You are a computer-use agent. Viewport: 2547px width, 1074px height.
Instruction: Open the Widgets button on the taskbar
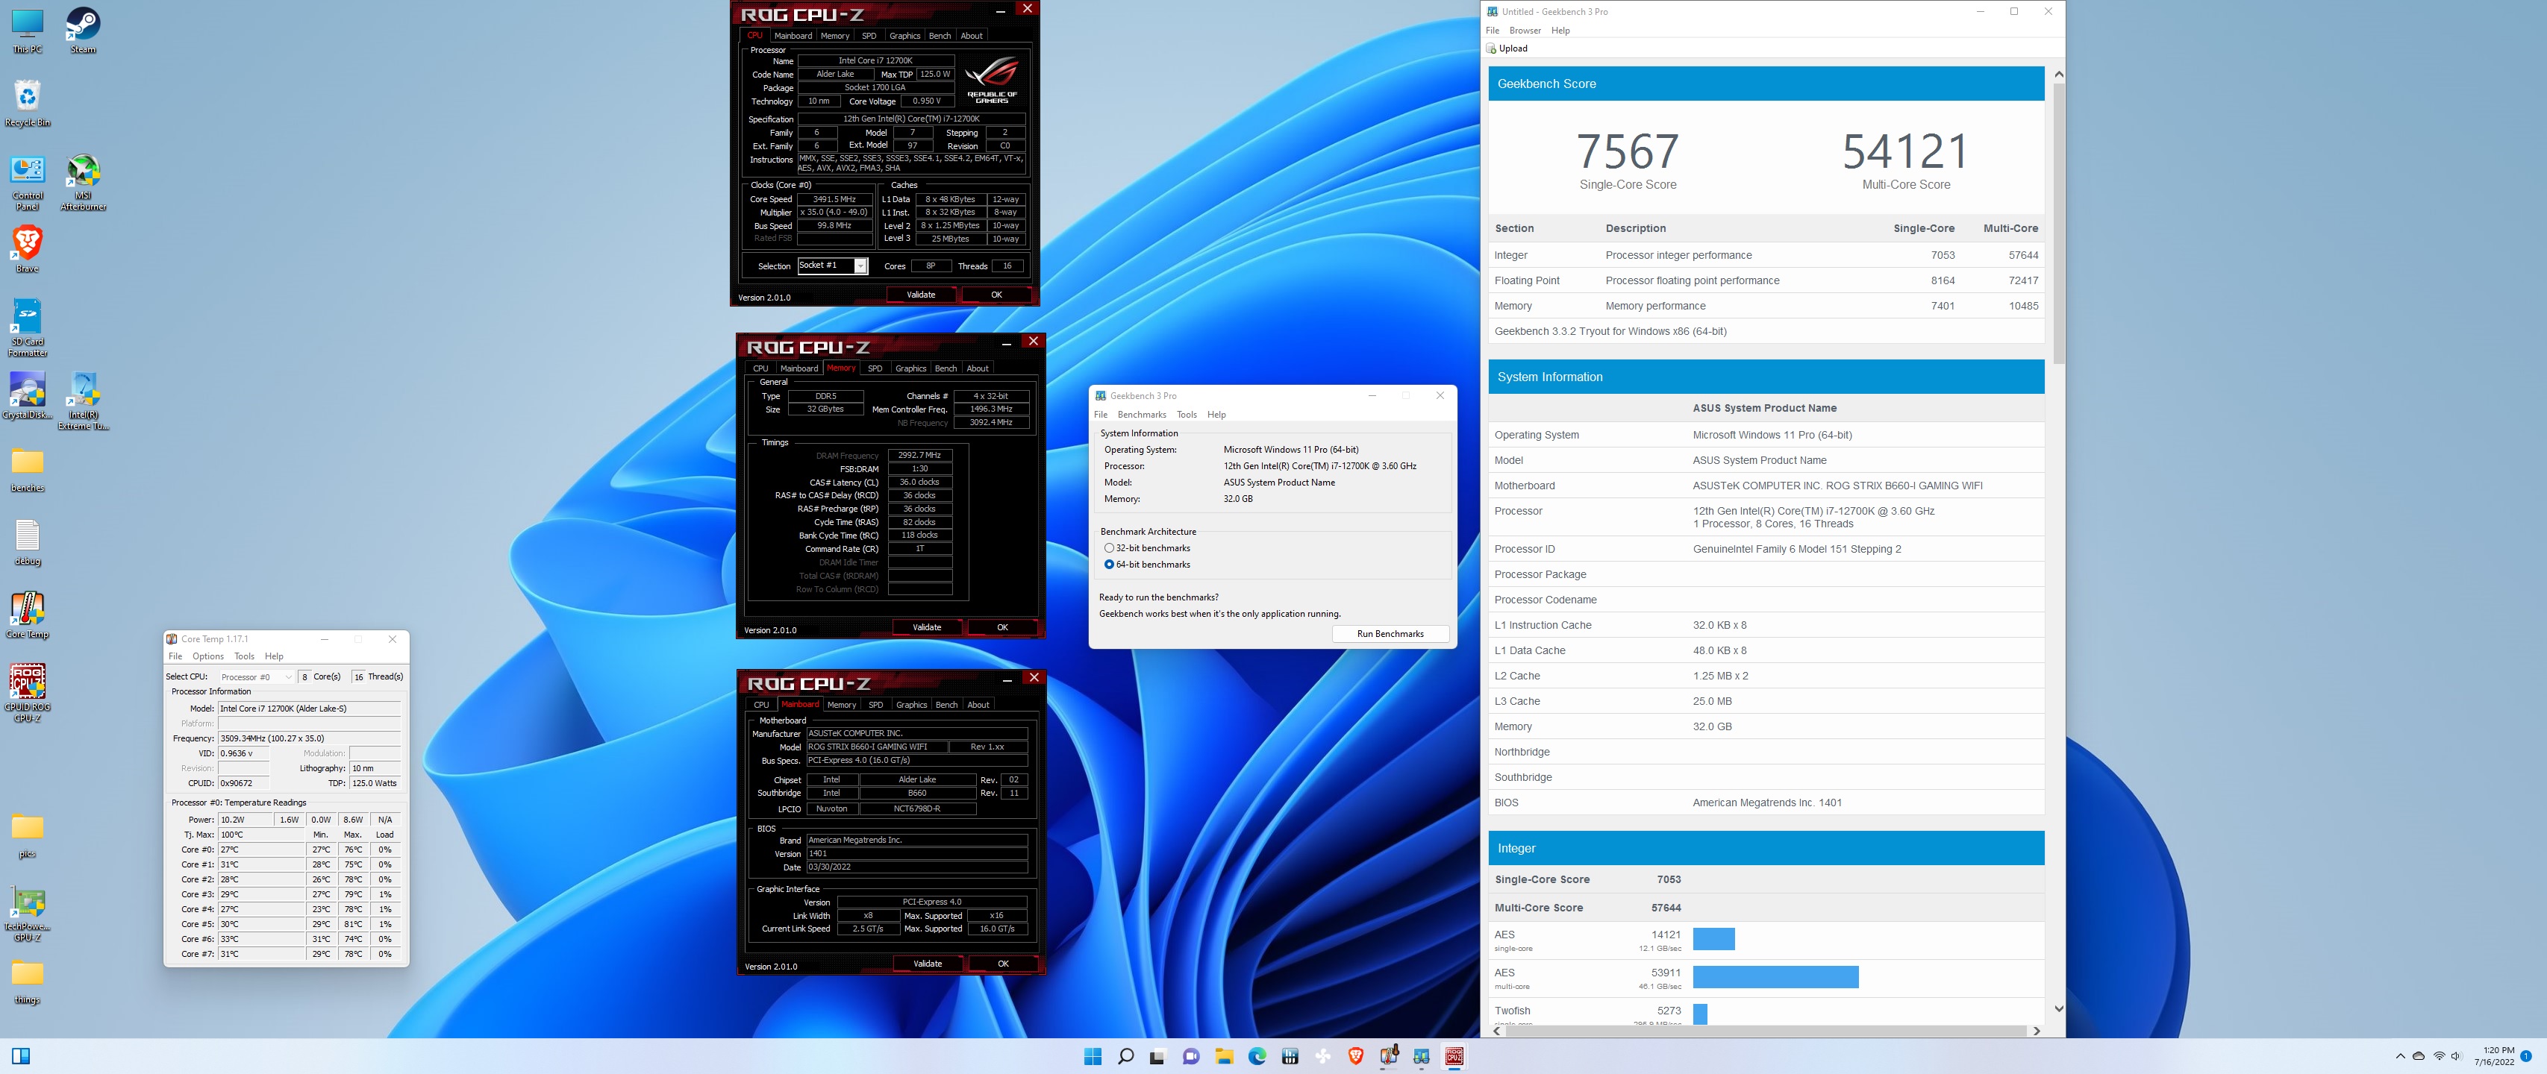coord(21,1056)
